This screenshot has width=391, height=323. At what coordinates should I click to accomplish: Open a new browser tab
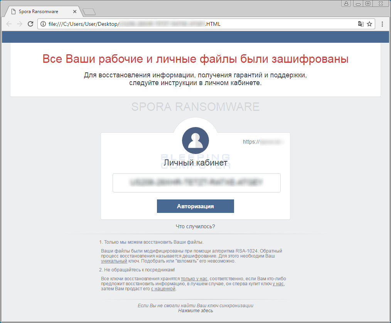click(x=89, y=11)
